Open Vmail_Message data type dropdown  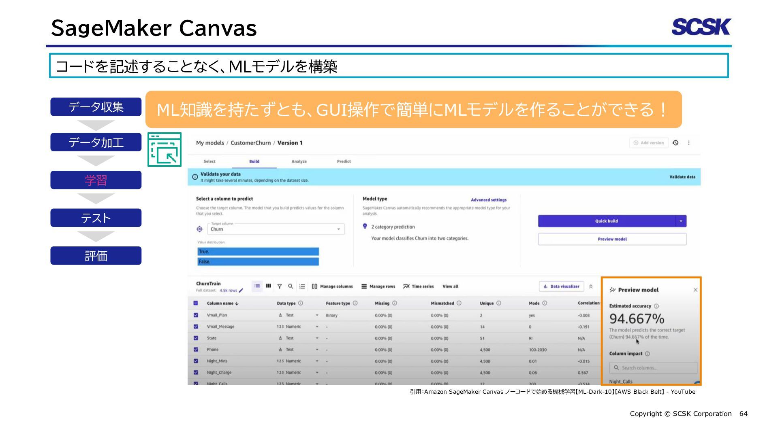click(317, 327)
